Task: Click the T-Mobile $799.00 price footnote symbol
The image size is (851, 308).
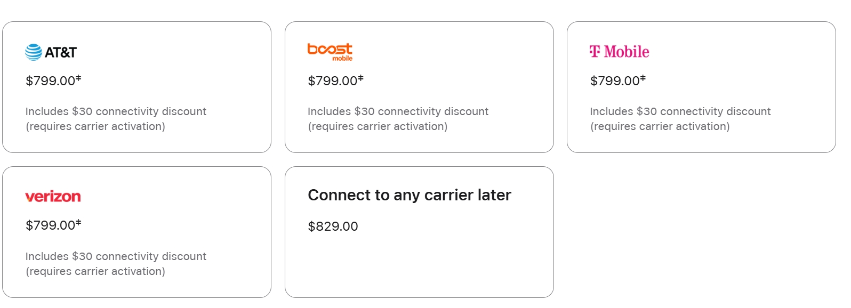Action: pos(643,78)
